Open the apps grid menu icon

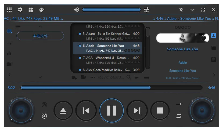9,10
